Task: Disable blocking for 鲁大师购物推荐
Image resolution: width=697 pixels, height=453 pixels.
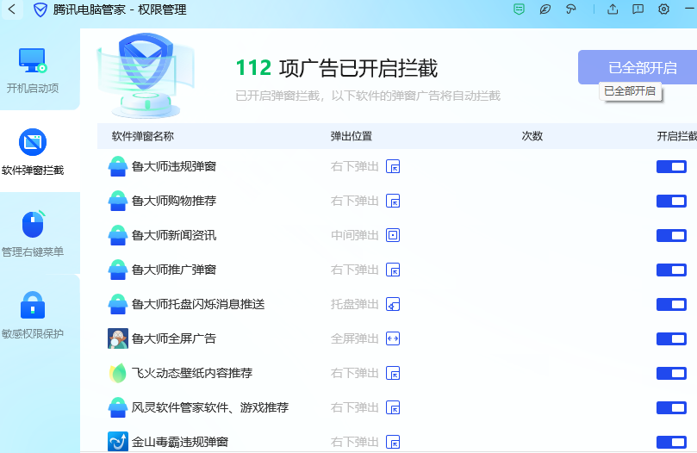Action: (x=671, y=201)
